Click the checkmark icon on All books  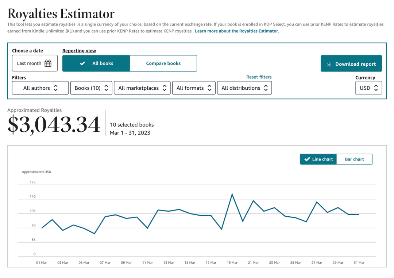click(82, 63)
